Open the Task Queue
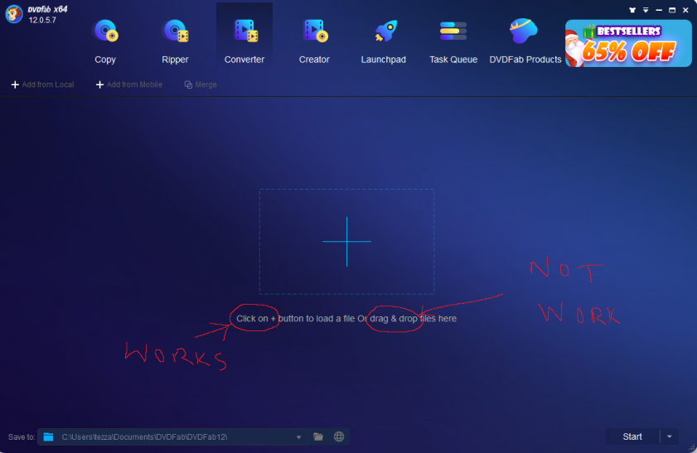 [x=453, y=41]
